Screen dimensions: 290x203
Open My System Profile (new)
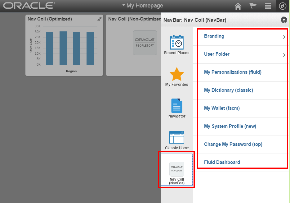click(x=230, y=126)
